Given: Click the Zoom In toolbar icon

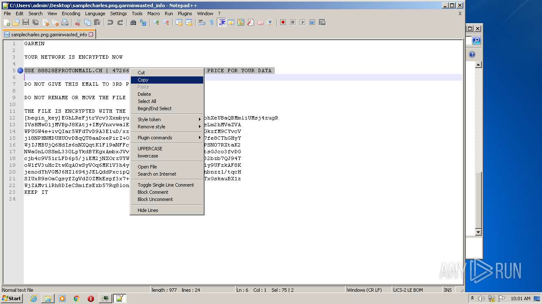Looking at the screenshot, I should coord(156,22).
